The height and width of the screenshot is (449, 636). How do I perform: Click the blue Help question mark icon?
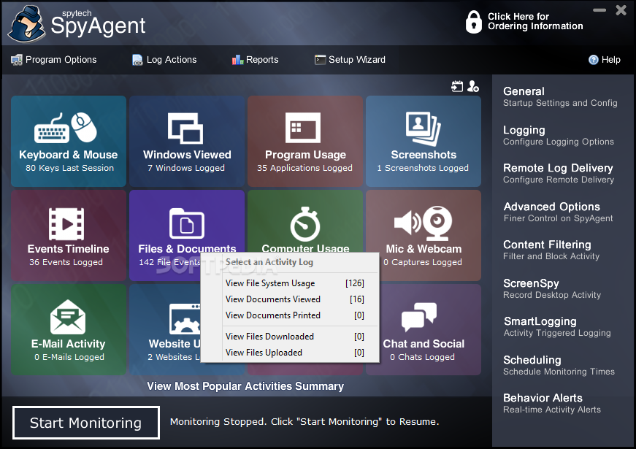point(594,60)
